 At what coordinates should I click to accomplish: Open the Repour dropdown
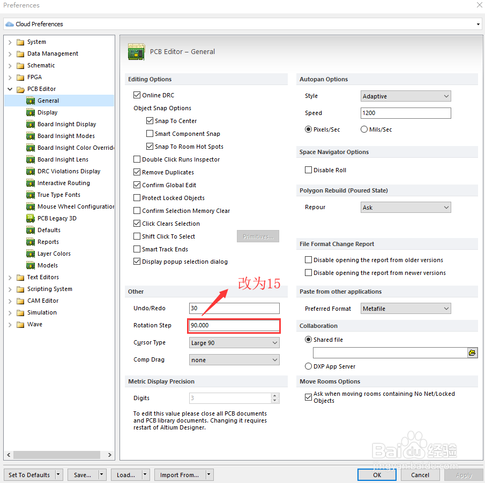tap(406, 208)
